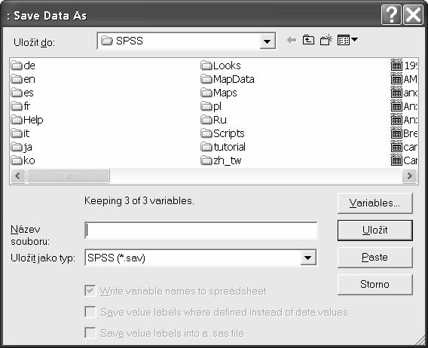Enable Save value labels where defined checkbox

click(x=90, y=312)
